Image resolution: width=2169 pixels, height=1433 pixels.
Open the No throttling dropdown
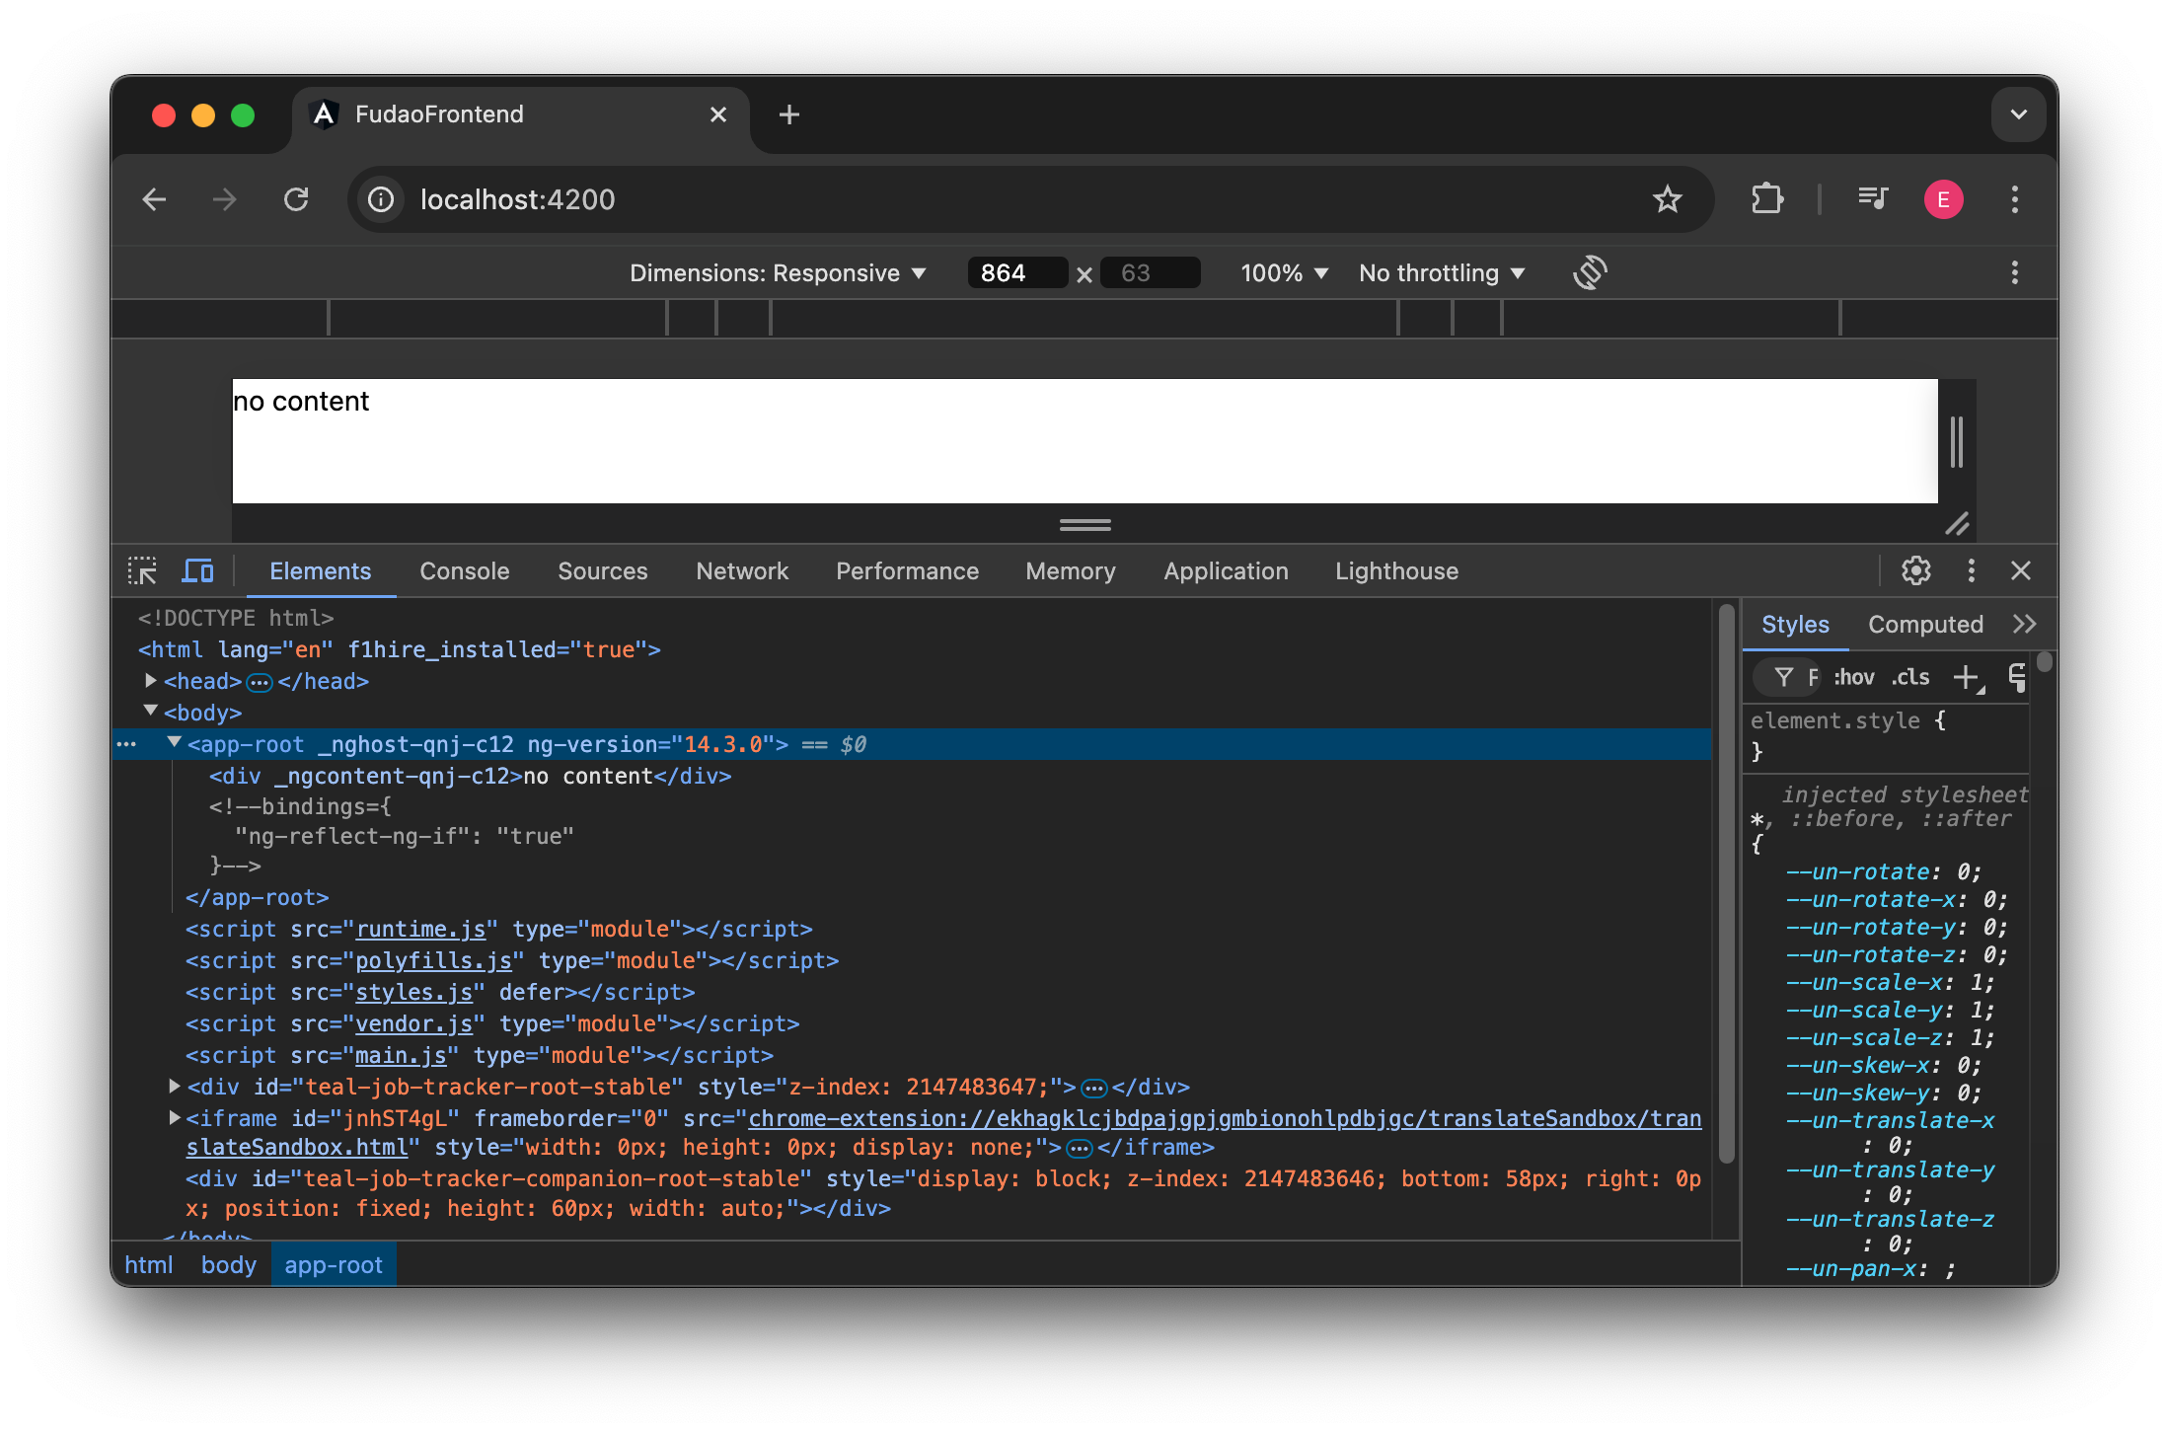point(1441,272)
